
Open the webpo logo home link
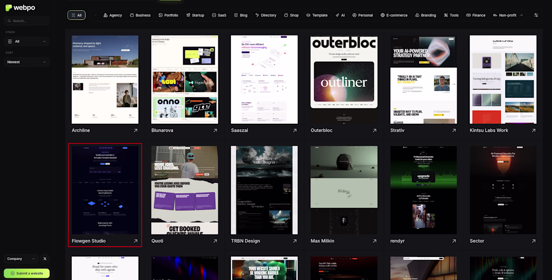coord(20,8)
